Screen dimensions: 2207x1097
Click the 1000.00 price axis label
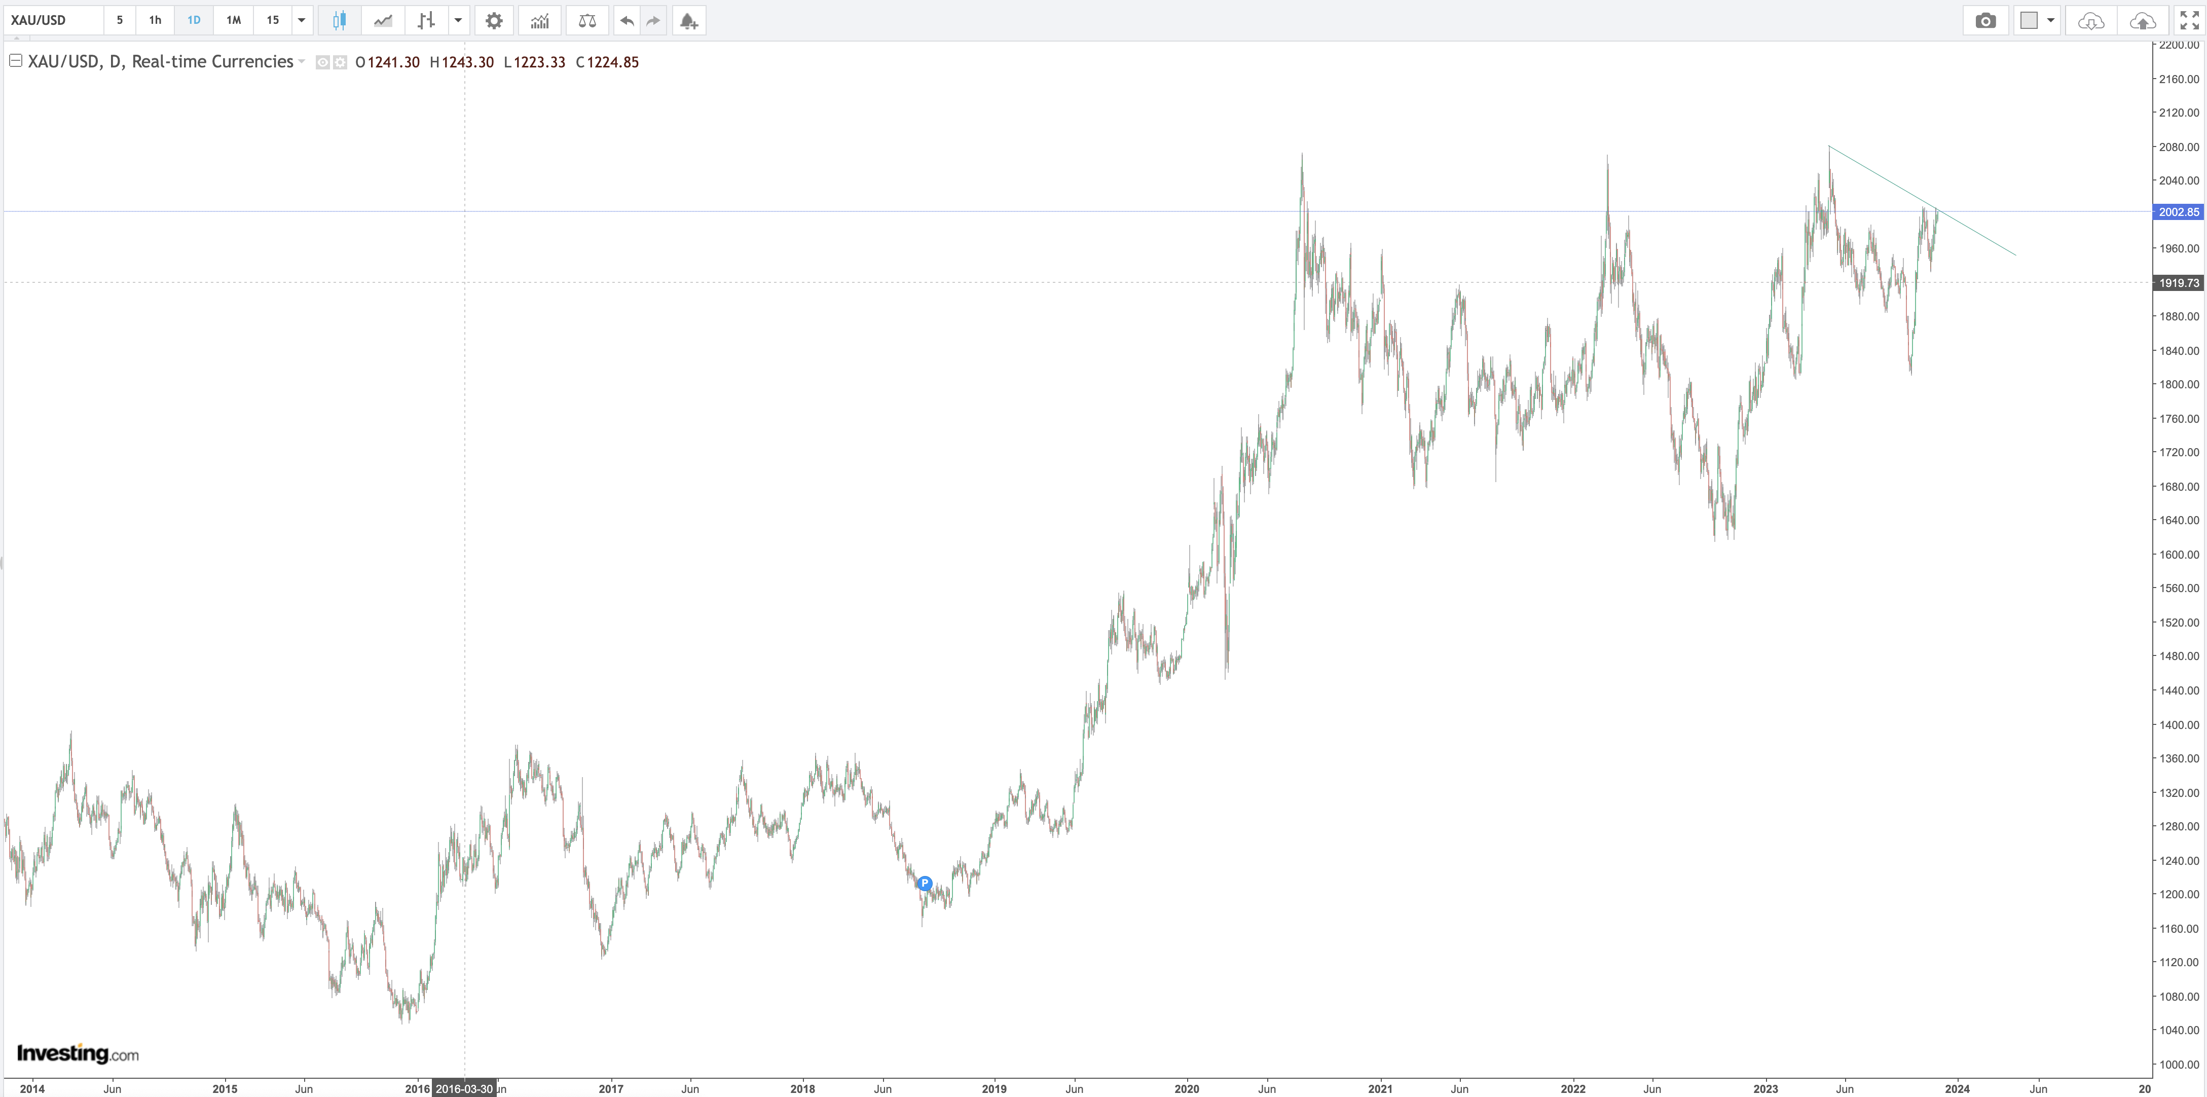pyautogui.click(x=2179, y=1064)
